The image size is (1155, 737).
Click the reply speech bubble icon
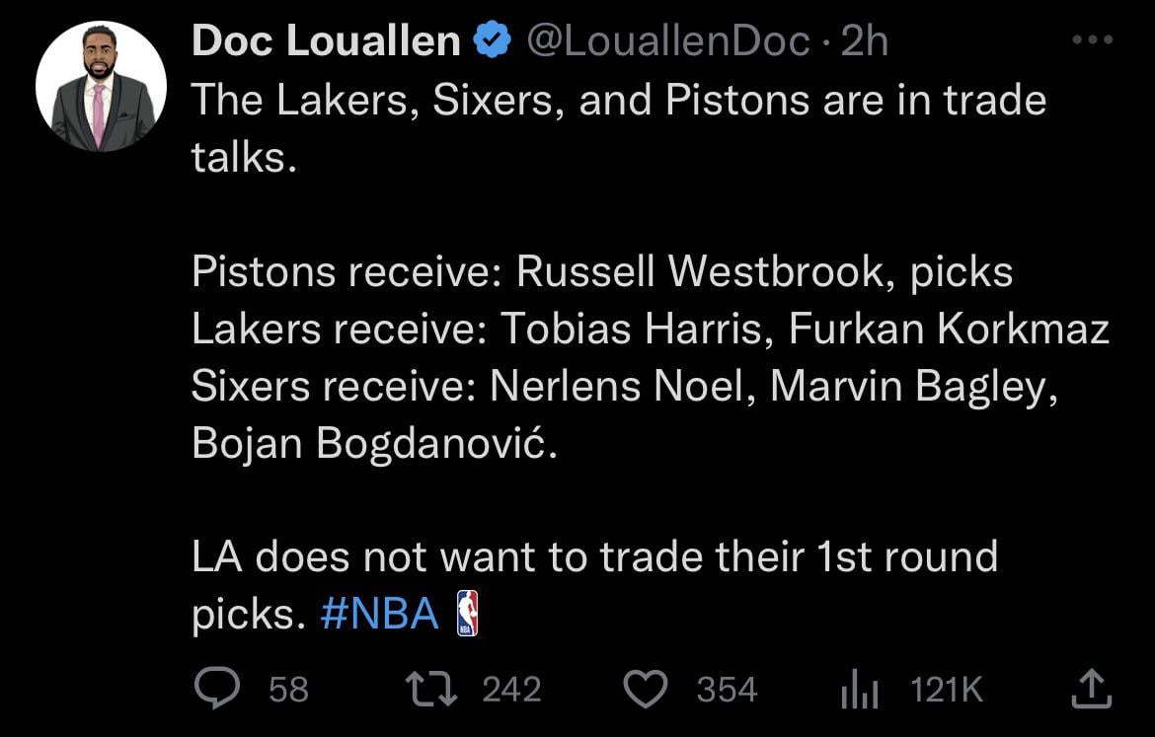(x=211, y=689)
